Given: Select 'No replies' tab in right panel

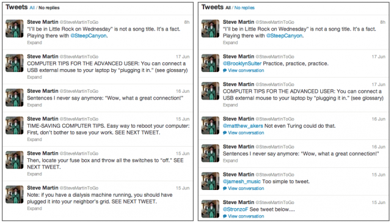Looking at the screenshot, I should 244,8.
